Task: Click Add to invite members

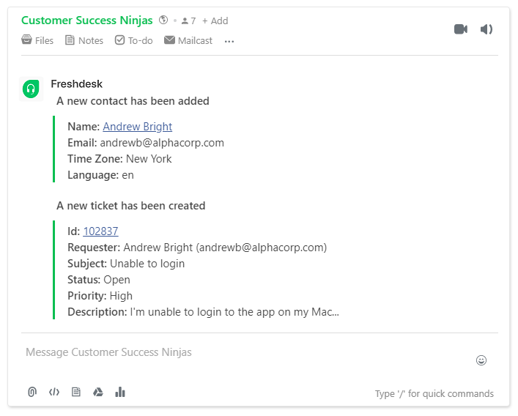Action: pyautogui.click(x=215, y=21)
